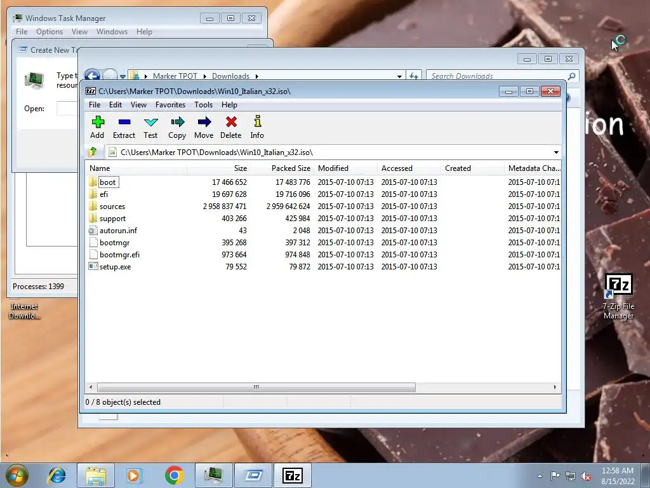650x488 pixels.
Task: Sort by Created column header
Action: [472, 168]
